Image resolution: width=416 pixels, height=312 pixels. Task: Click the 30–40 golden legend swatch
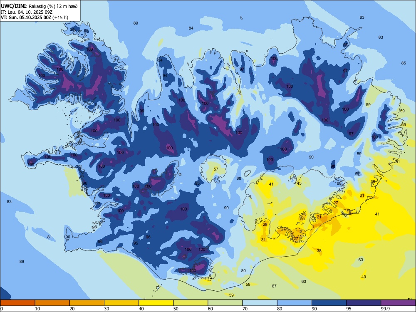(x=121, y=303)
